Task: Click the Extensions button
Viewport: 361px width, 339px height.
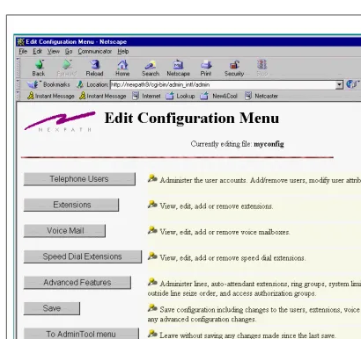Action: click(71, 205)
